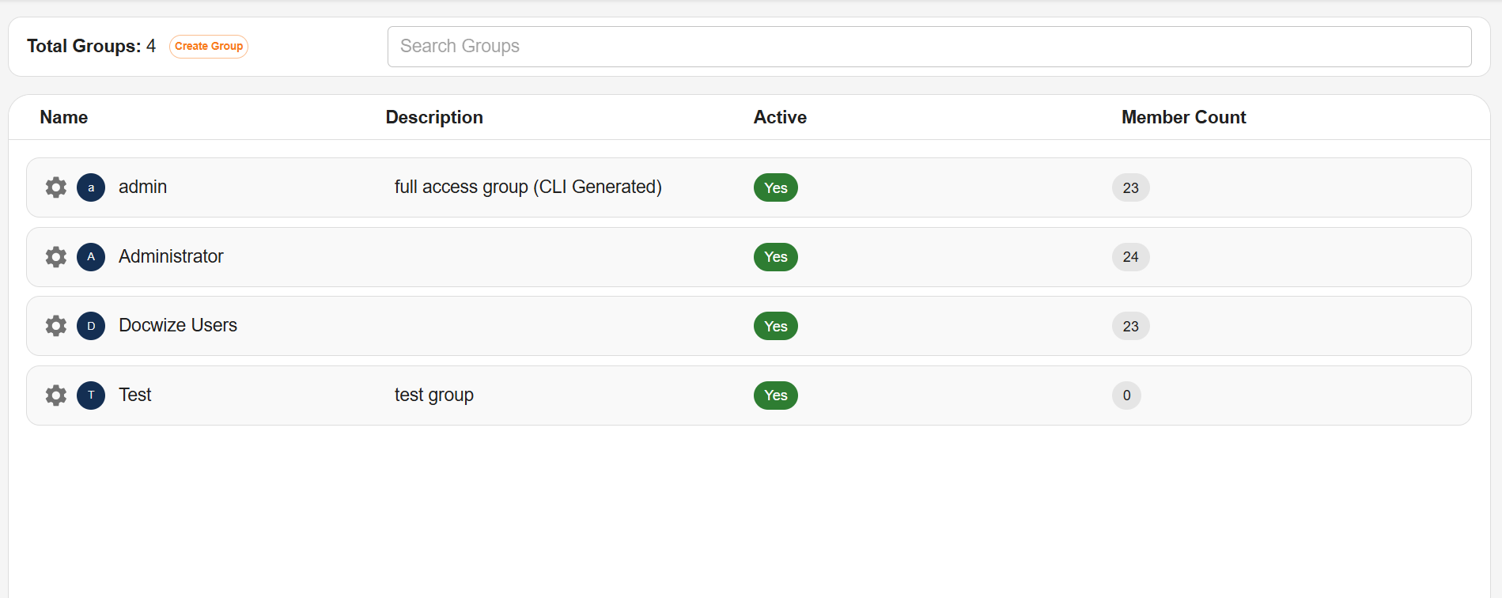Open the Docwize Users group name
The height and width of the screenshot is (598, 1502).
point(178,326)
